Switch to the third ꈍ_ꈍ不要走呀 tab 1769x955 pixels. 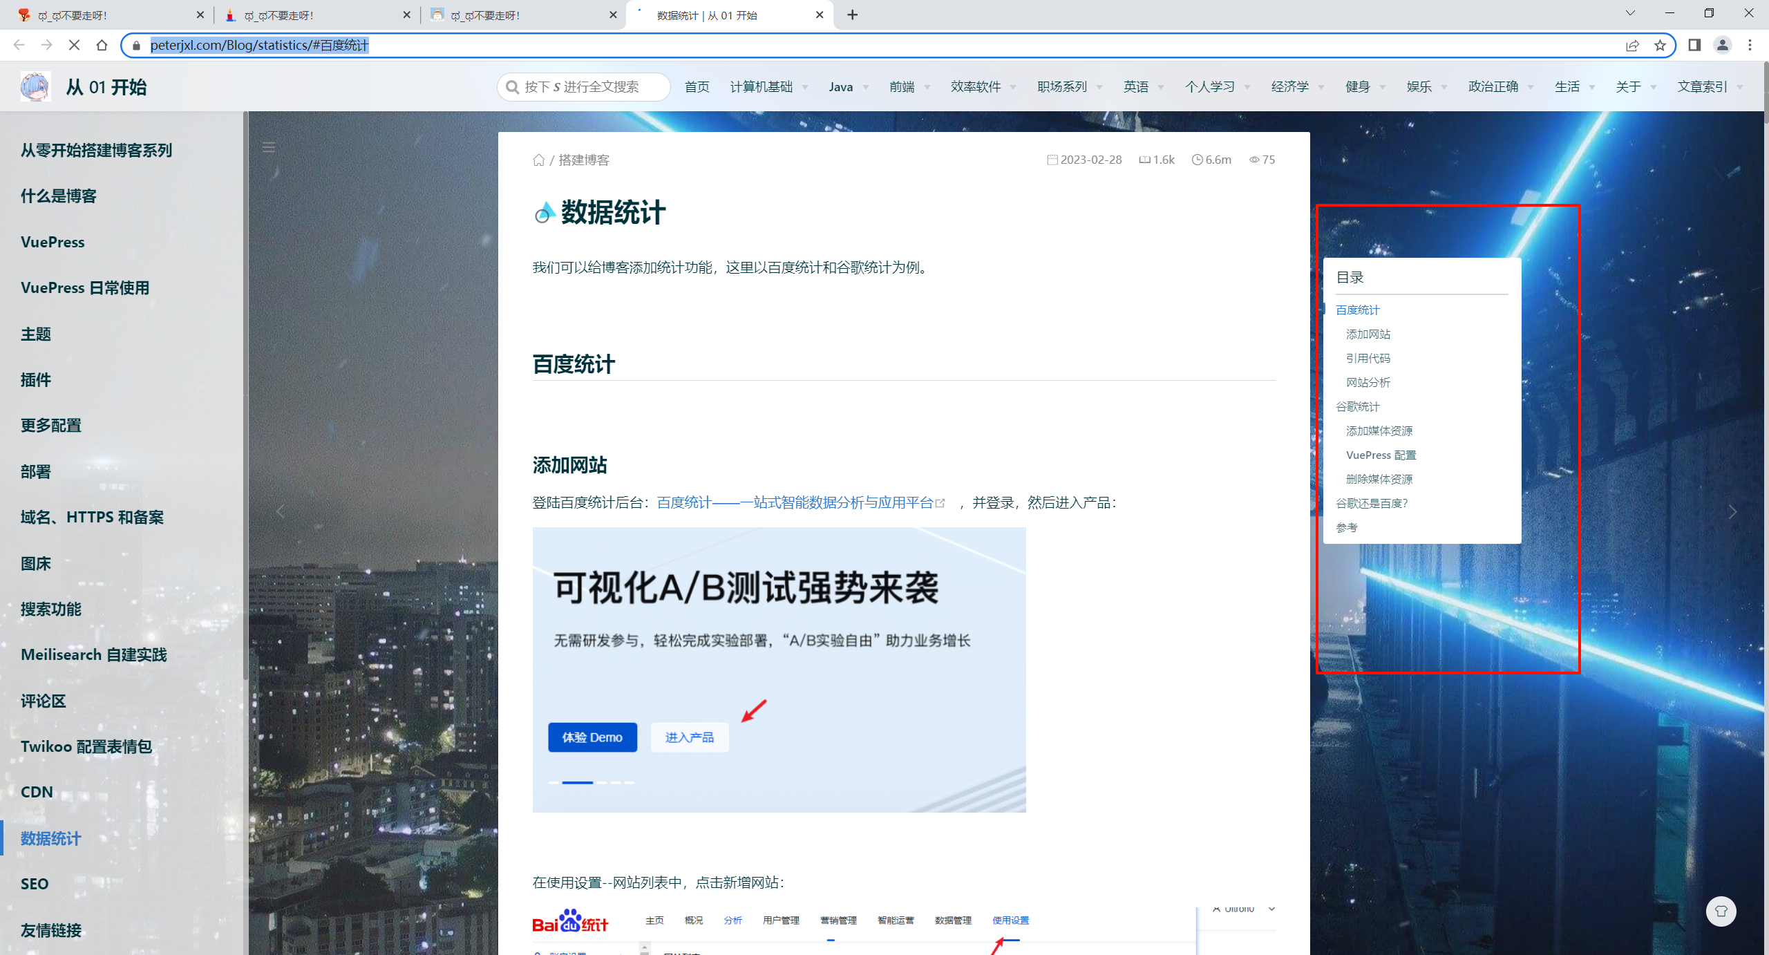pos(522,15)
